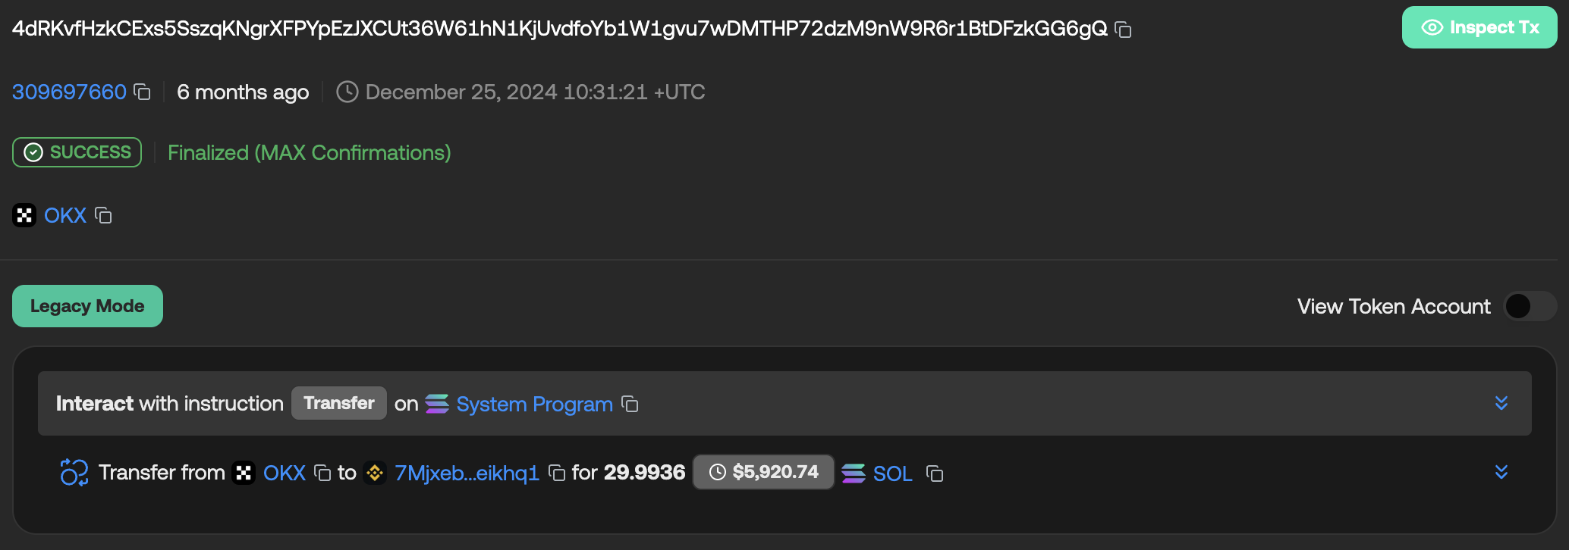Expand the Transfer from OKX details
The height and width of the screenshot is (550, 1569).
pyautogui.click(x=1501, y=473)
